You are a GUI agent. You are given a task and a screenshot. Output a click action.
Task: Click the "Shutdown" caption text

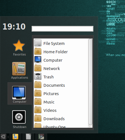[x=20, y=127]
